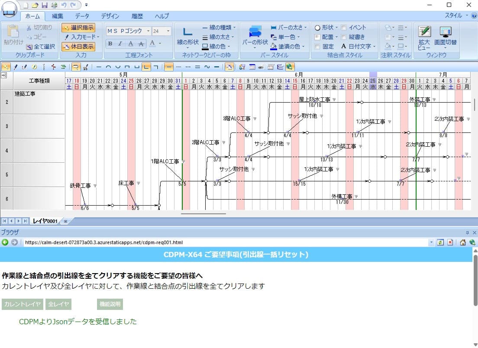Click the Italic I font button
This screenshot has width=478, height=348.
click(x=120, y=44)
